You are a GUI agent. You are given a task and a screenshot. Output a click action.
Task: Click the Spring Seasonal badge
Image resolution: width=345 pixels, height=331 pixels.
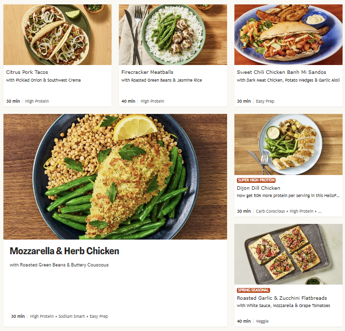coord(253,290)
